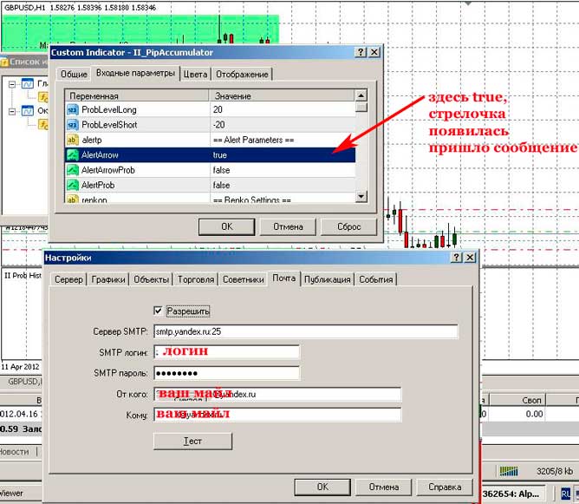579x504 pixels.
Task: Click the AlertProb boolean parameter icon
Action: pyautogui.click(x=73, y=185)
